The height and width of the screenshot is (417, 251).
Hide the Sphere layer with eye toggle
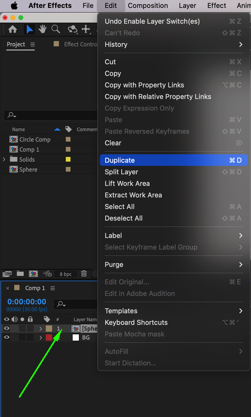7,328
